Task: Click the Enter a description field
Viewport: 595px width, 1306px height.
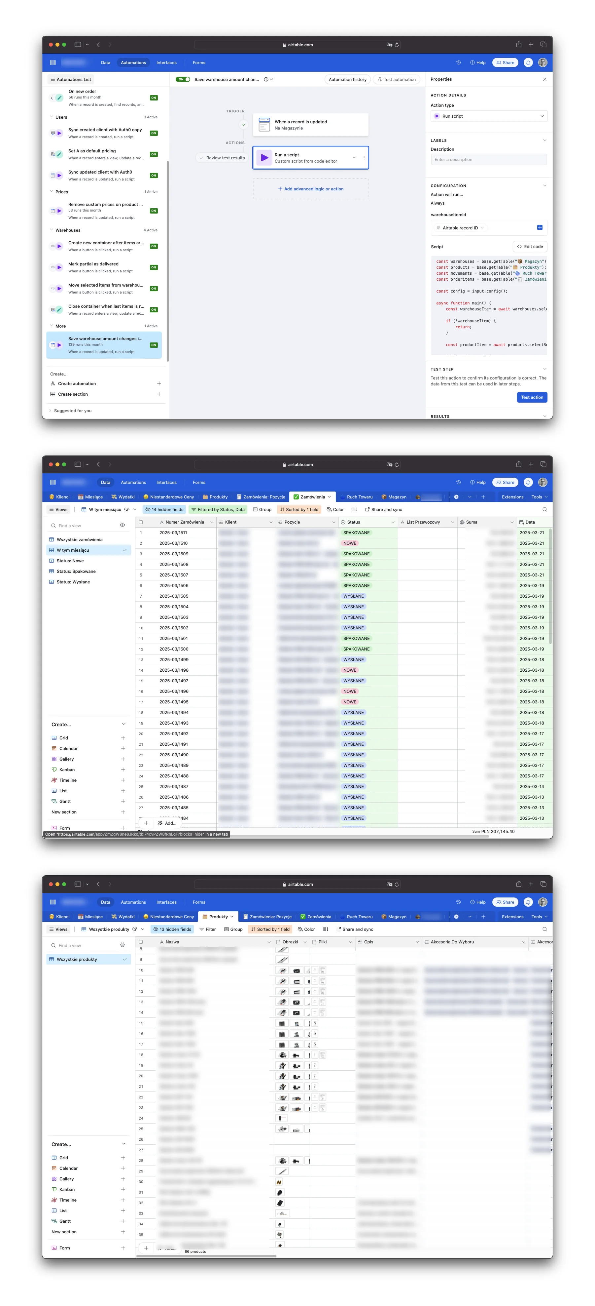Action: click(x=488, y=160)
